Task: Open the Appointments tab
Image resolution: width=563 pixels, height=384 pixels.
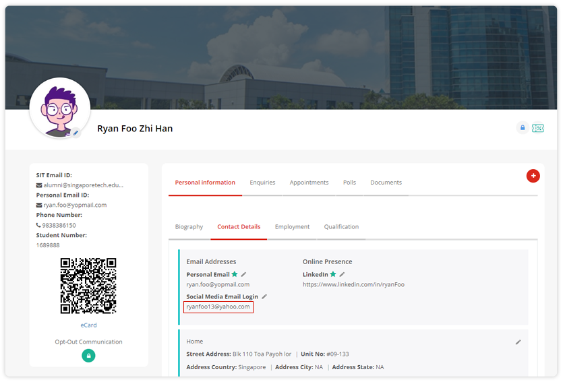Action: tap(309, 183)
